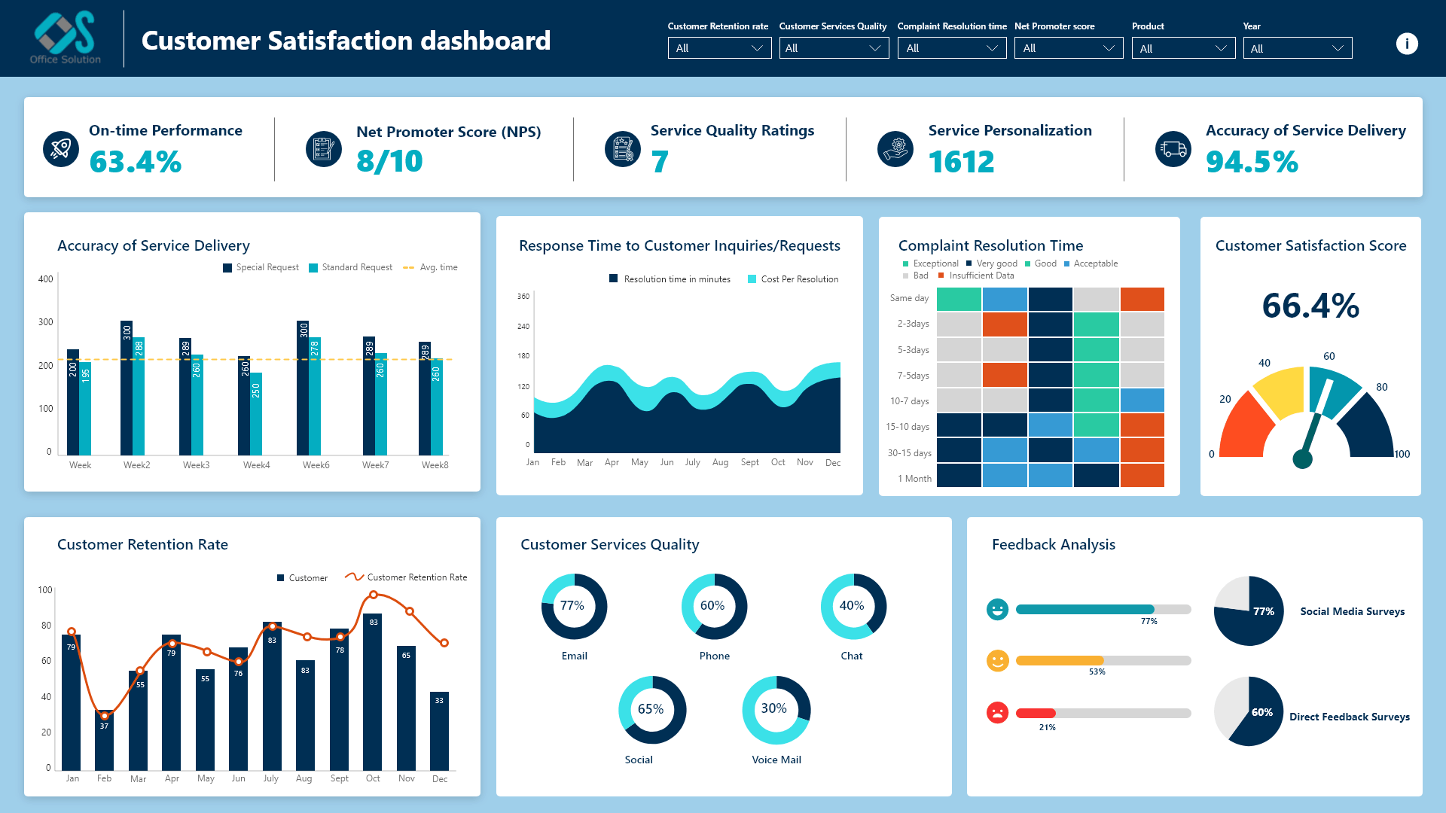Click the green happy face feedback icon
The width and height of the screenshot is (1446, 813).
997,609
